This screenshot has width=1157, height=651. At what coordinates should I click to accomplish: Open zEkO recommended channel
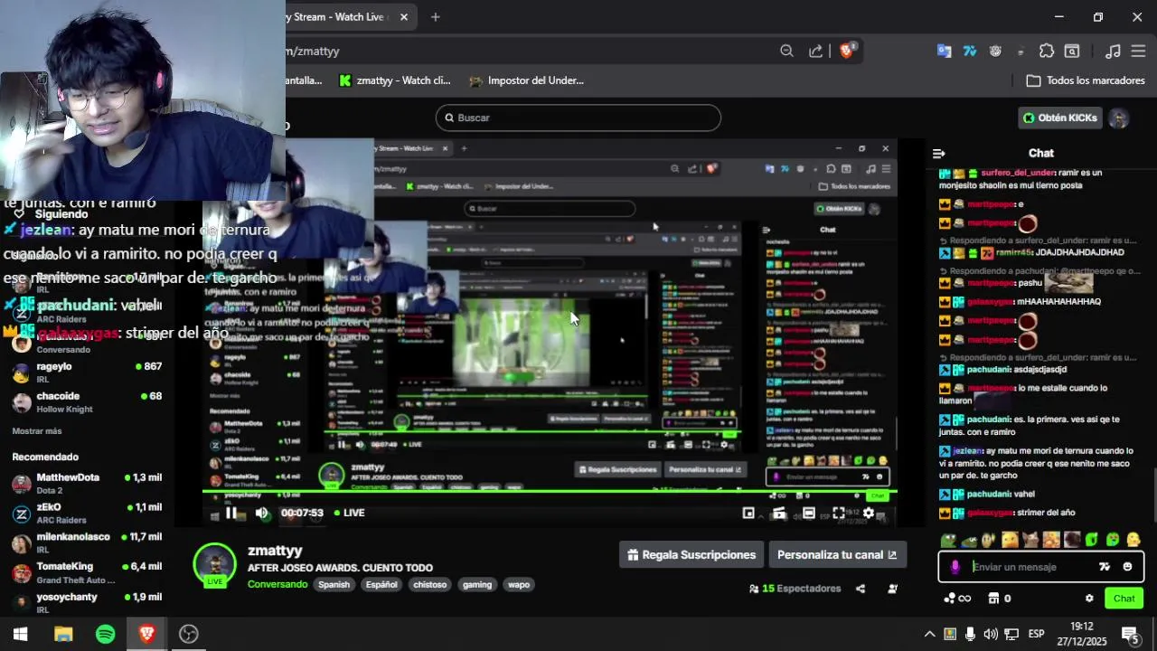click(x=88, y=514)
